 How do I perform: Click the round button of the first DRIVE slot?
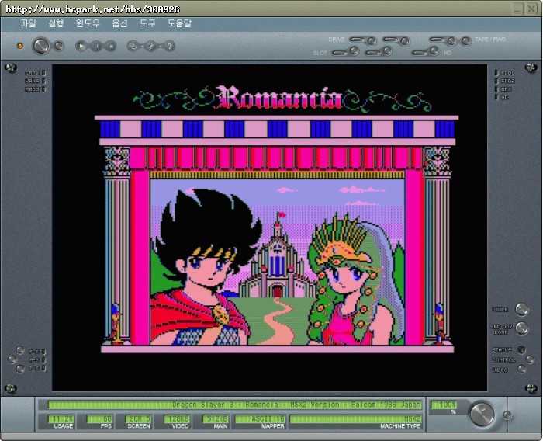(372, 41)
